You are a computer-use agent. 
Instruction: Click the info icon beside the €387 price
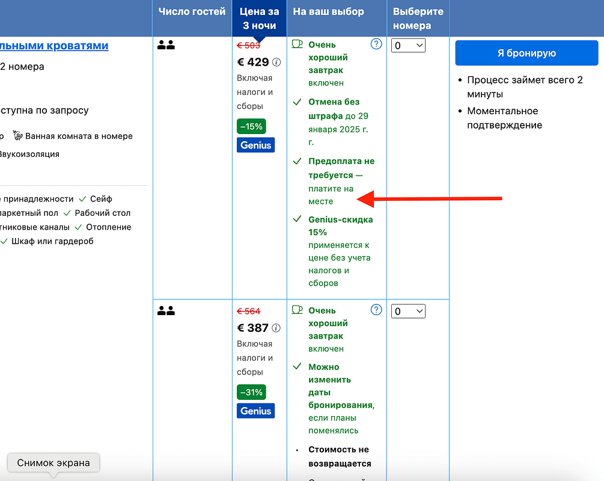pyautogui.click(x=275, y=328)
